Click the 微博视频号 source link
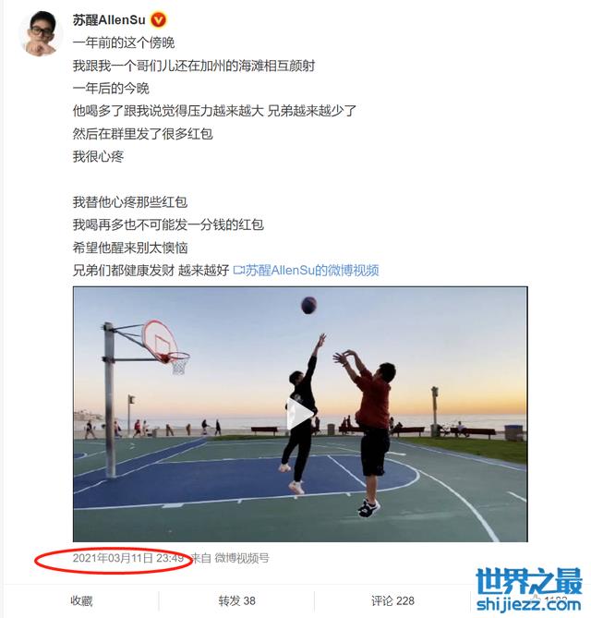The height and width of the screenshot is (618, 591). pyautogui.click(x=242, y=558)
